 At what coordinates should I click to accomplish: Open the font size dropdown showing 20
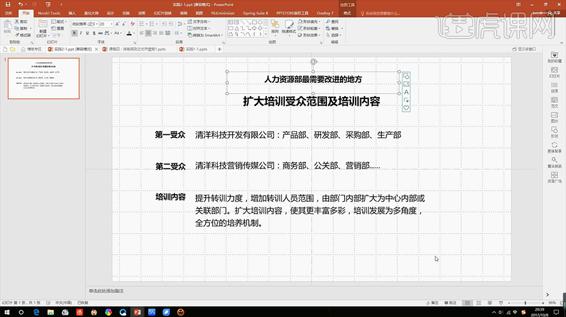pos(111,24)
